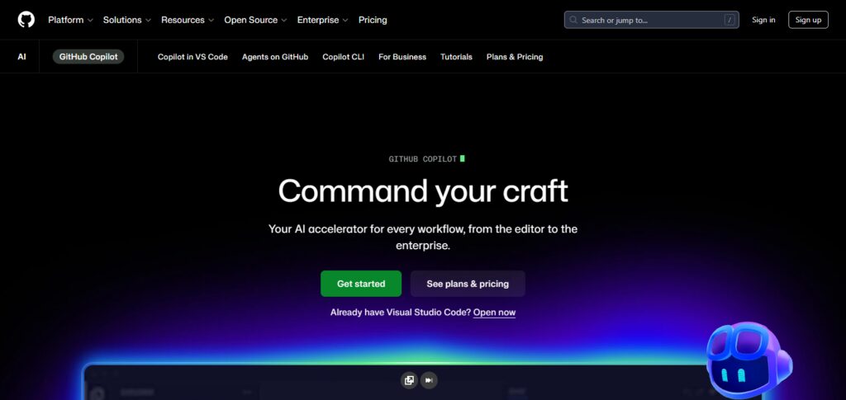
Task: Click the Command your craft heading
Action: (x=423, y=191)
